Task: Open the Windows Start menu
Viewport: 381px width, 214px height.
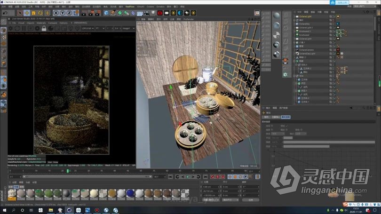Action: [4, 210]
